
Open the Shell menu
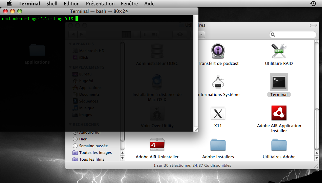[x=52, y=3]
